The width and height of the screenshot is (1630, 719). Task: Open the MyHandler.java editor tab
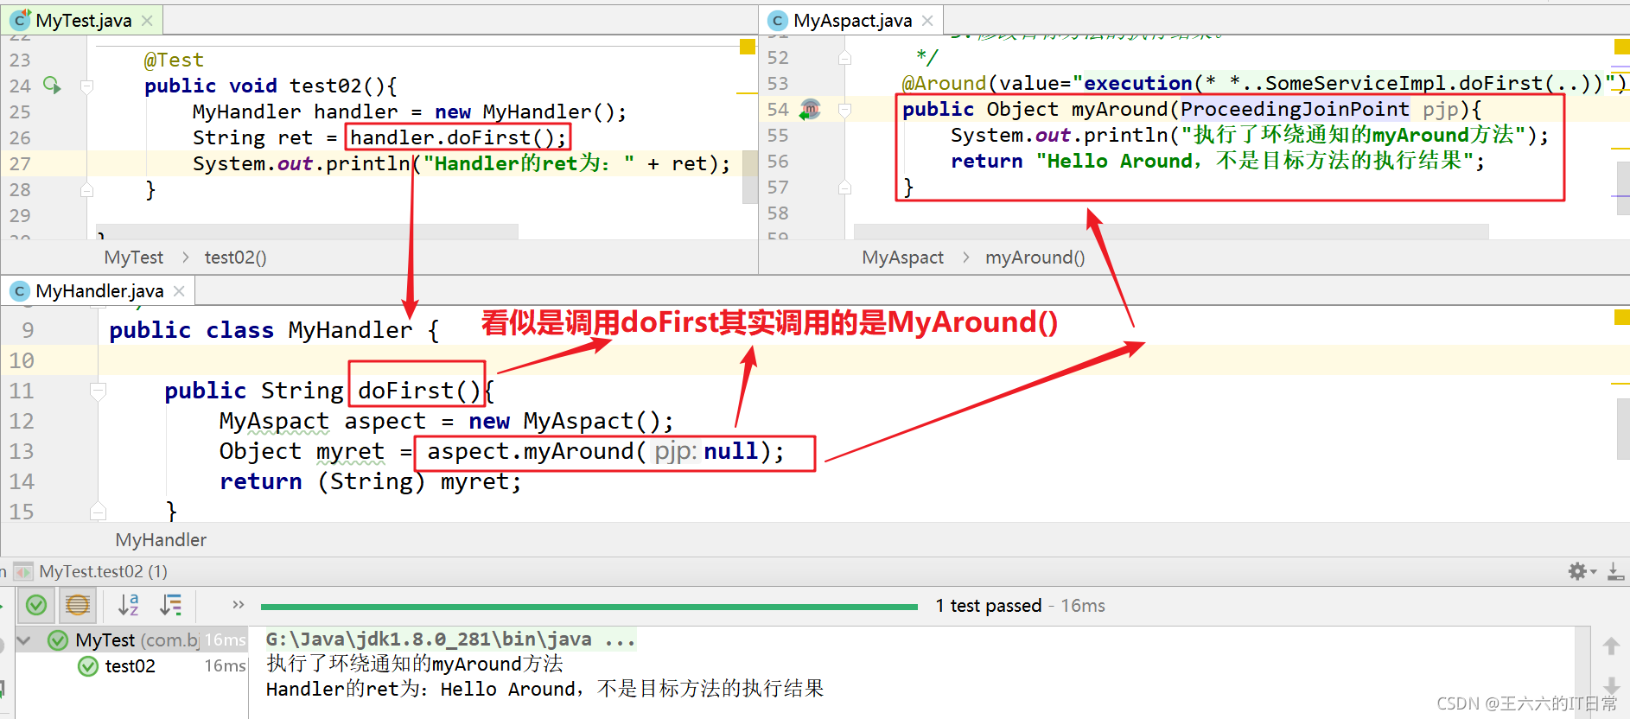pyautogui.click(x=99, y=291)
